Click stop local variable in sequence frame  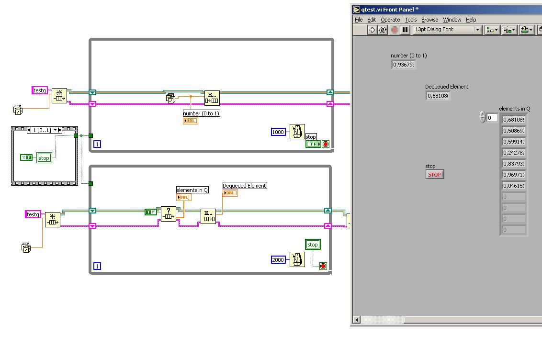tap(44, 158)
